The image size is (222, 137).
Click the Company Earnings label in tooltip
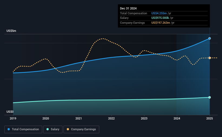coord(132,23)
